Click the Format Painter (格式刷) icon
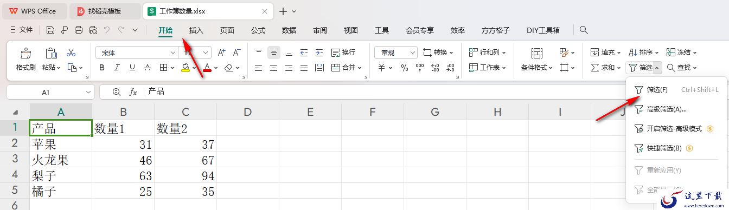 coord(25,53)
